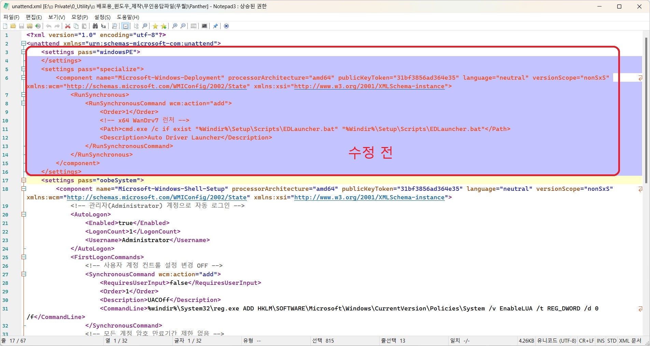Collapse the windowsPE settings fold on line 3
The image size is (650, 346).
[x=24, y=52]
